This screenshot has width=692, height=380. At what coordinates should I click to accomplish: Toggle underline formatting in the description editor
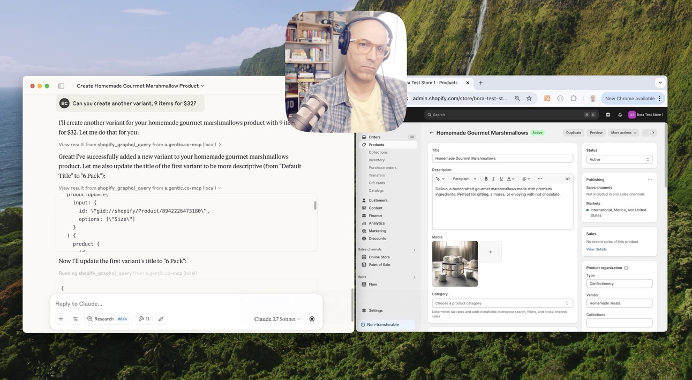point(501,178)
